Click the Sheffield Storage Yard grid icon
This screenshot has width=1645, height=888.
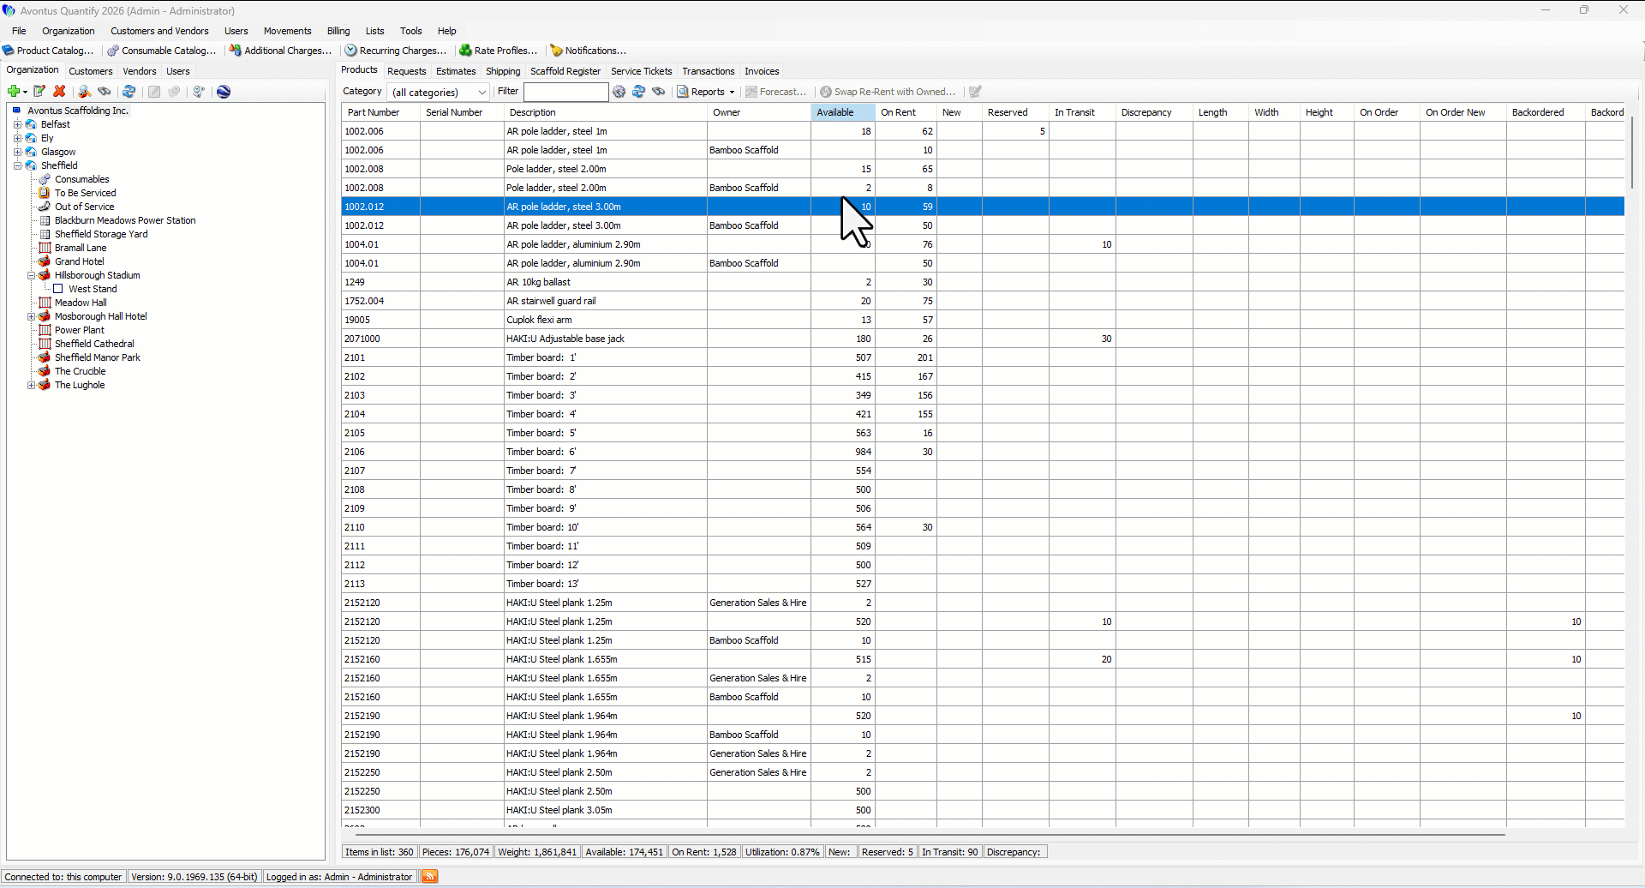[x=45, y=234]
